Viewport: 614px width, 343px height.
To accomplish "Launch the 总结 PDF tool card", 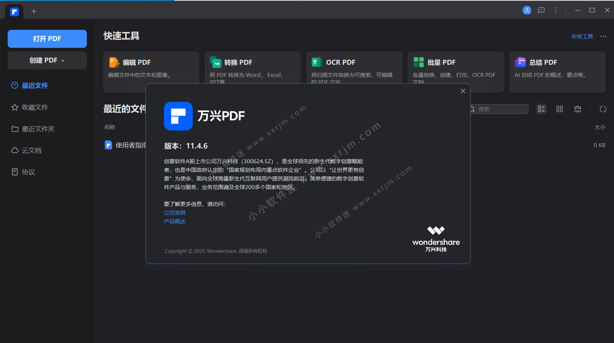I will (557, 72).
